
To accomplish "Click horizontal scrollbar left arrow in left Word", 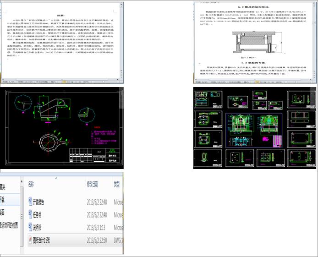I will pyautogui.click(x=3, y=79).
